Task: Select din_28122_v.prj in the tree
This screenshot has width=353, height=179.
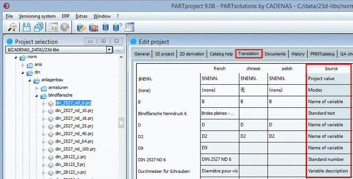Action: 71,172
